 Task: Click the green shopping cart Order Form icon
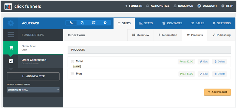[x=11, y=48]
